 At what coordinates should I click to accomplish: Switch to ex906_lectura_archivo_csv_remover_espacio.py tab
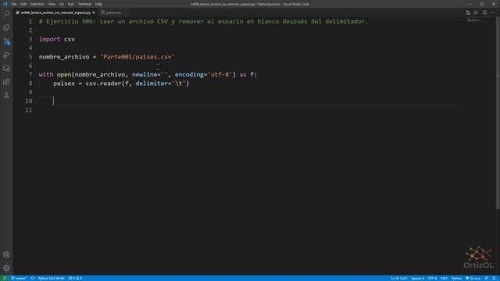pyautogui.click(x=55, y=12)
